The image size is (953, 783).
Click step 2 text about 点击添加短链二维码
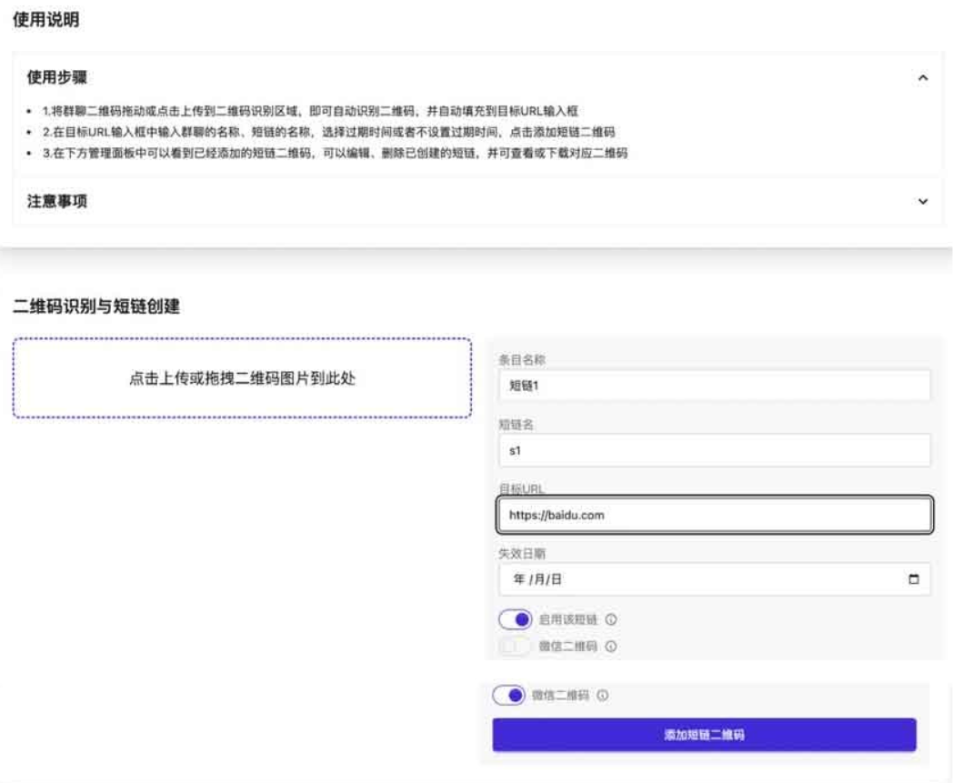pyautogui.click(x=328, y=132)
